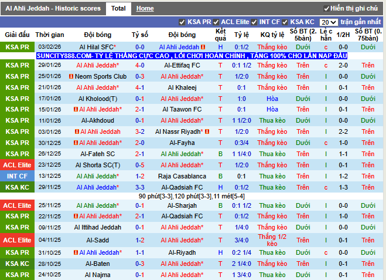Select odds 2 1/4:0 in Al-Baten row
The width and height of the screenshot is (386, 280).
pos(241,264)
